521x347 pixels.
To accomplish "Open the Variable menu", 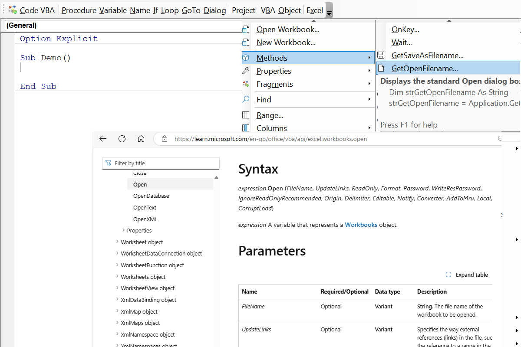I will pyautogui.click(x=113, y=10).
